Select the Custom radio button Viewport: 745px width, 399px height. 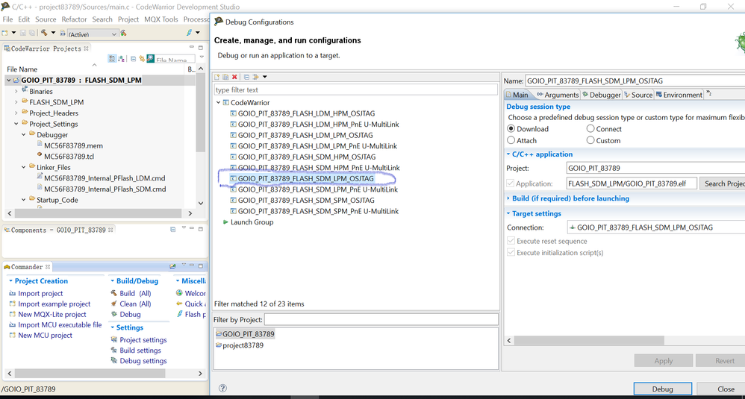coord(590,140)
